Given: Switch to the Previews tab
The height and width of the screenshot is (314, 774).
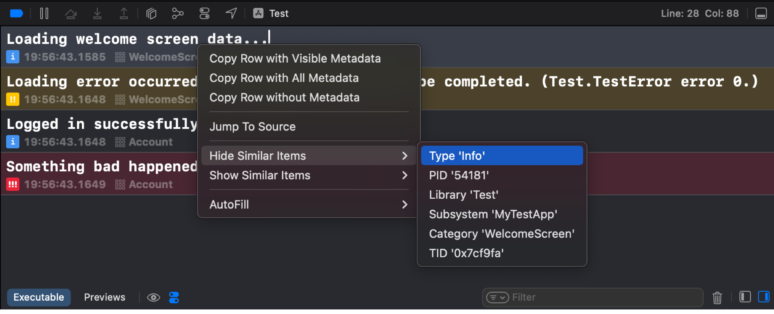Looking at the screenshot, I should click(x=105, y=297).
